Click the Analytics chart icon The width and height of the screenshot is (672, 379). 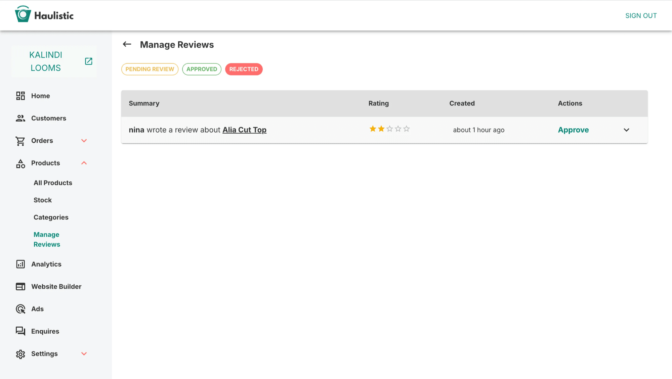click(20, 264)
